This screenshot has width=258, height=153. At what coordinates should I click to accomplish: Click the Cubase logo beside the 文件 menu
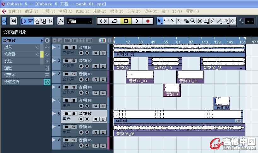(x=4, y=11)
